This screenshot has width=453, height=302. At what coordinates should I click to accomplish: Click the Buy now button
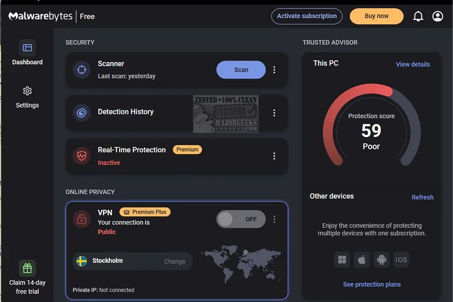click(377, 16)
